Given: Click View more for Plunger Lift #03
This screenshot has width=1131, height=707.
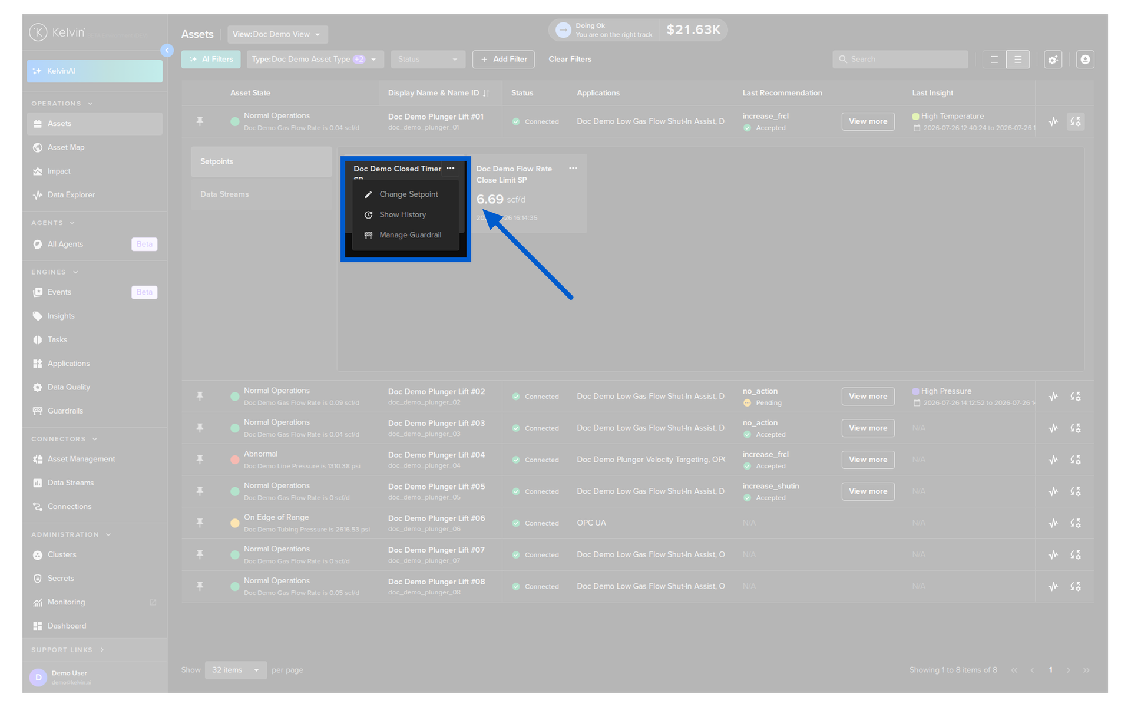Looking at the screenshot, I should tap(868, 428).
